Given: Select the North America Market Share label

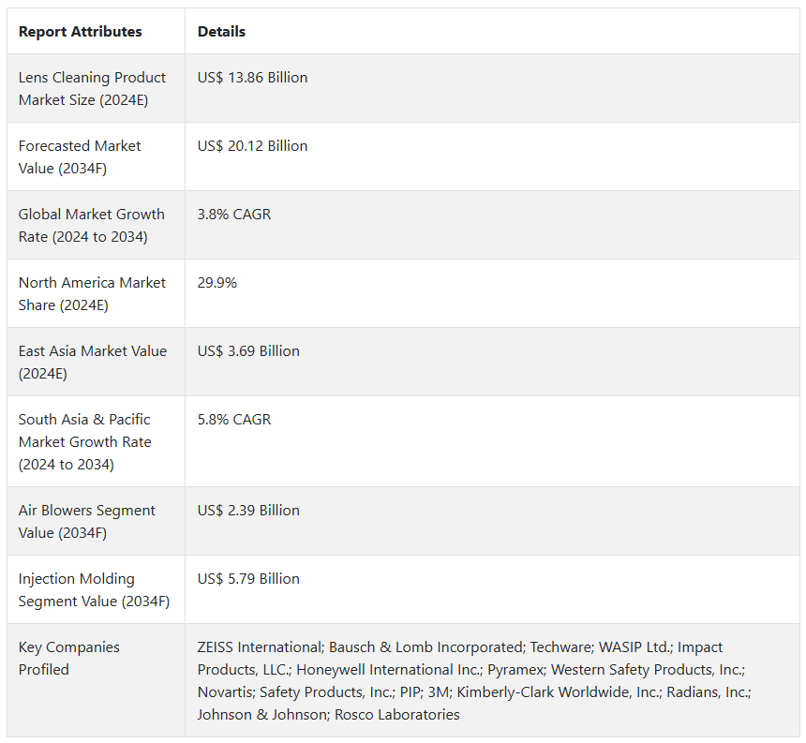Looking at the screenshot, I should 92,293.
